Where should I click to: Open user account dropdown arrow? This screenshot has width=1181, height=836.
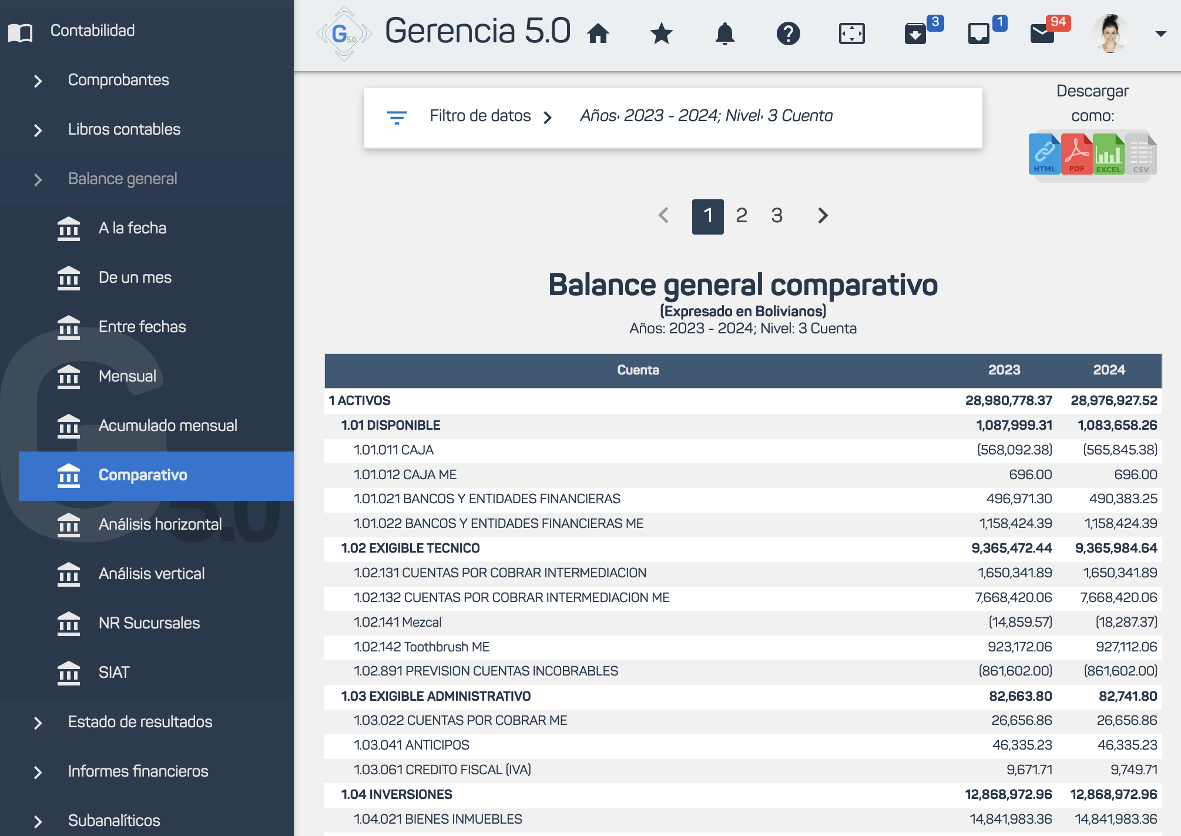pyautogui.click(x=1160, y=34)
